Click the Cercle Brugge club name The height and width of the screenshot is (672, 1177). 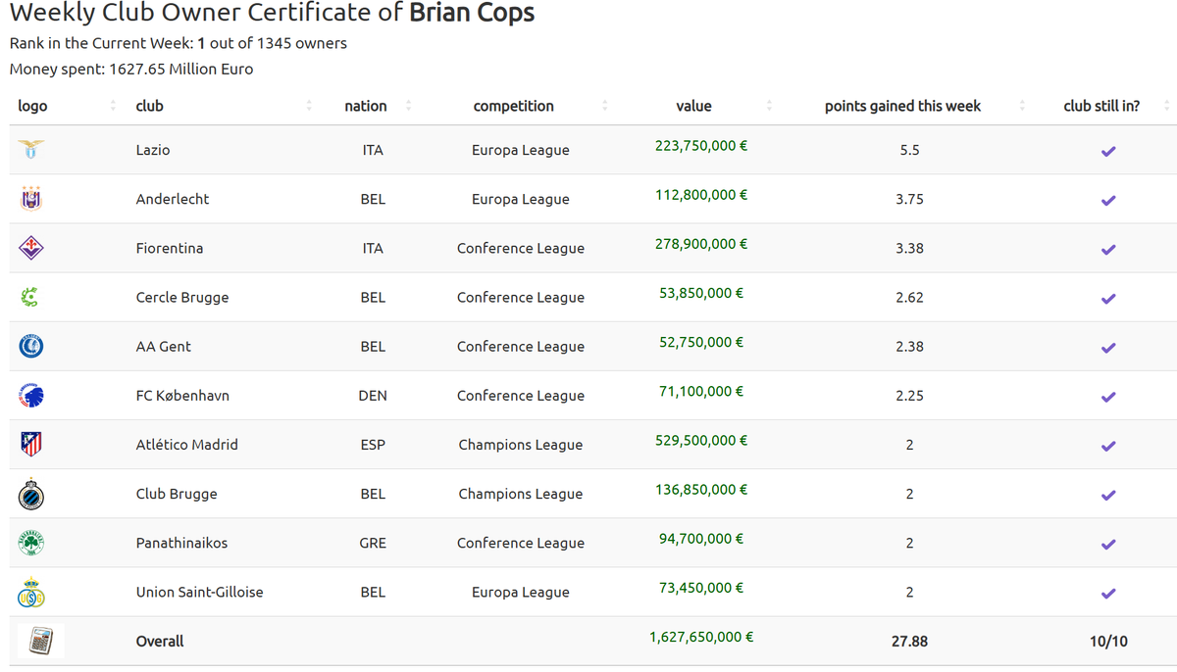tap(182, 298)
